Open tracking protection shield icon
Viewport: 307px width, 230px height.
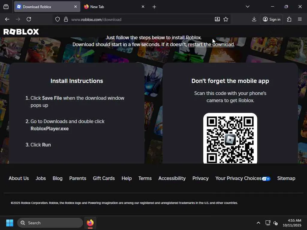pyautogui.click(x=57, y=19)
